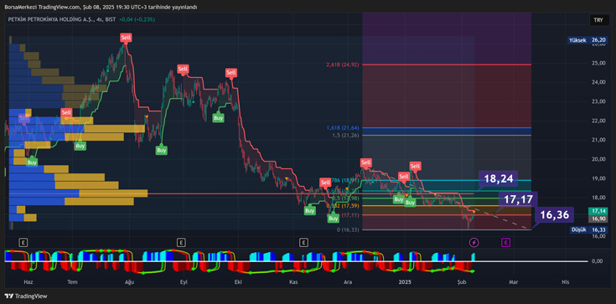This screenshot has height=304, width=616.
Task: Select the Sell signal at the August peak
Action: click(x=126, y=38)
